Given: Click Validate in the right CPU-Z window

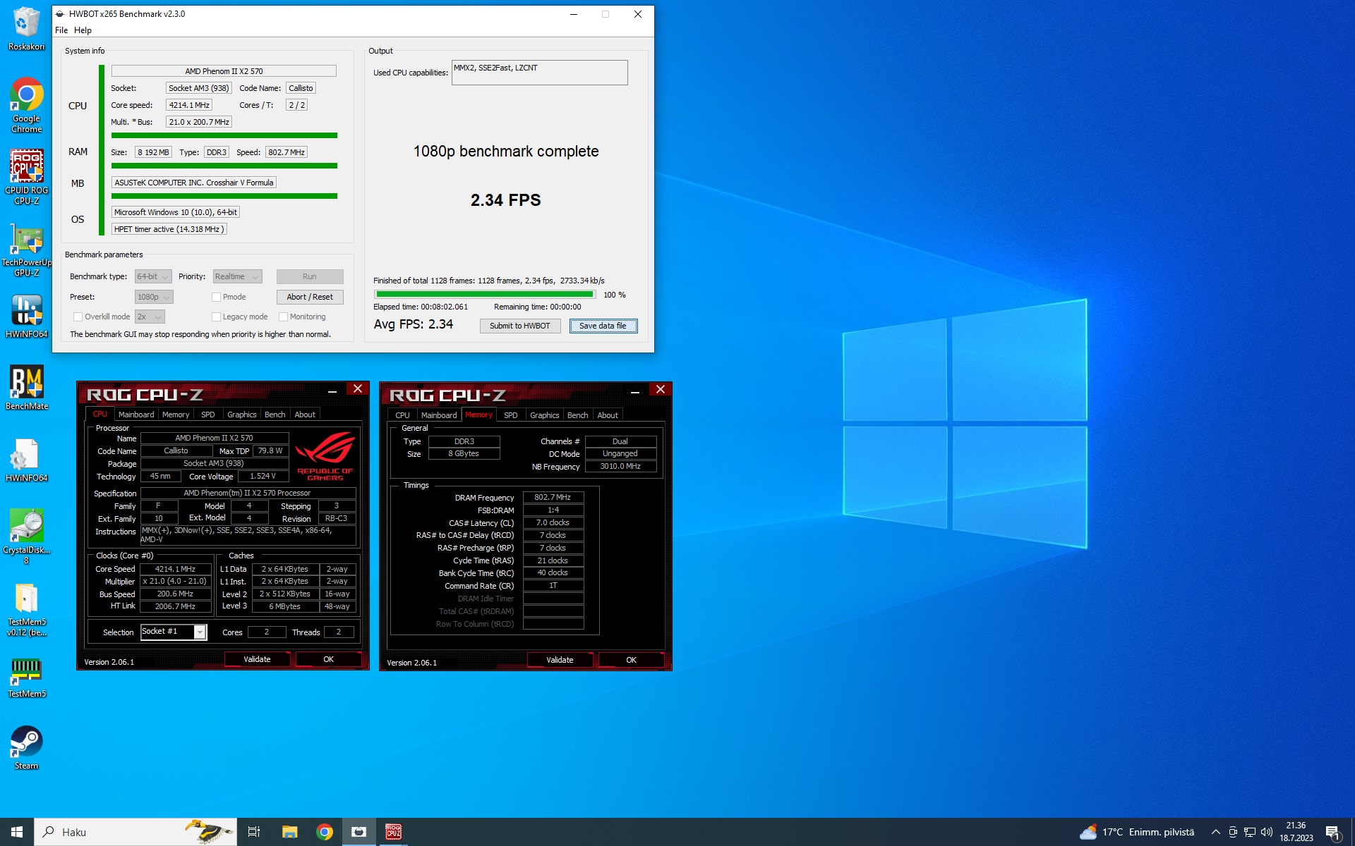Looking at the screenshot, I should [560, 660].
